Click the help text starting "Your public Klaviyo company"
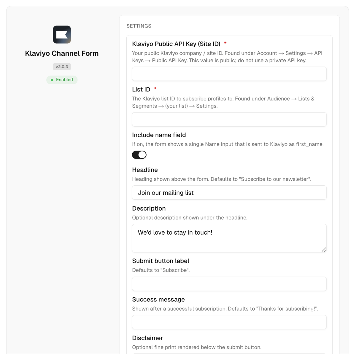The image size is (356, 354). point(227,57)
